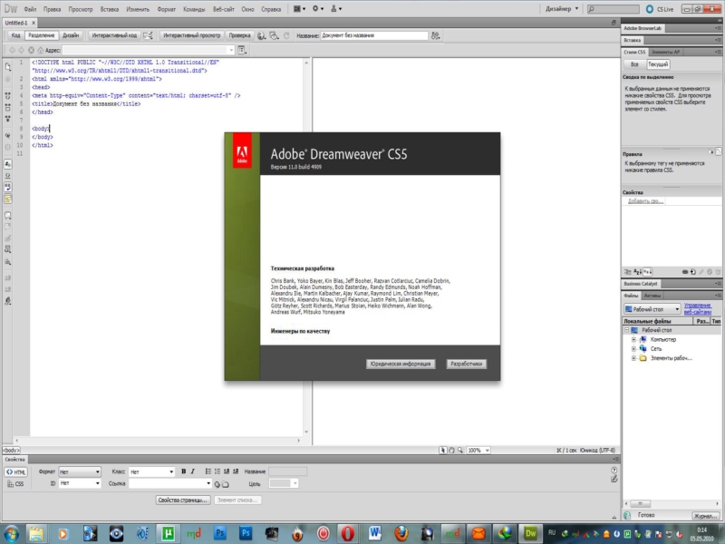Screen dimensions: 725x544
Task: Select the Pointer tool in status bar
Action: [x=443, y=450]
